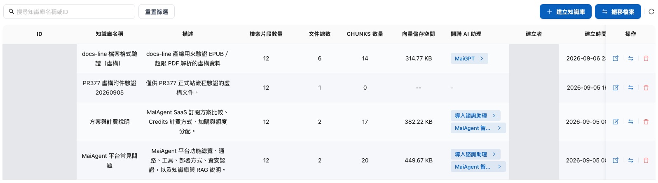Click the 建立時間 column header

(595, 34)
